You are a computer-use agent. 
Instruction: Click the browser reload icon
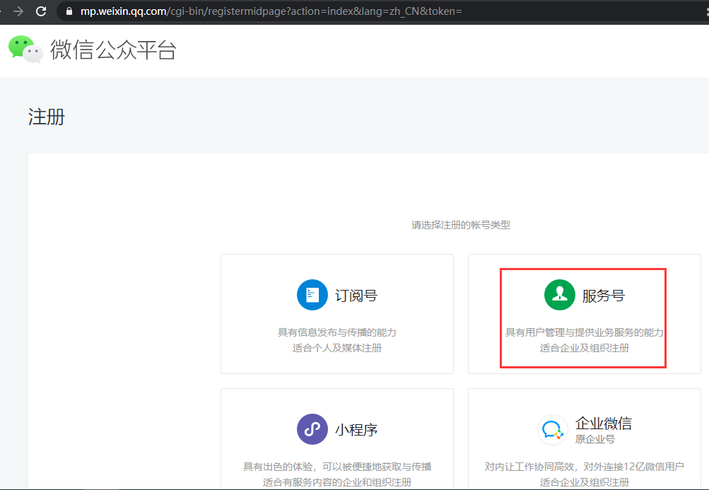pos(41,11)
